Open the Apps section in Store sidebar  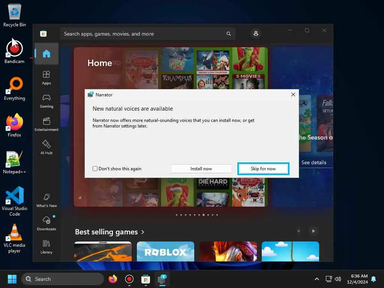46,78
